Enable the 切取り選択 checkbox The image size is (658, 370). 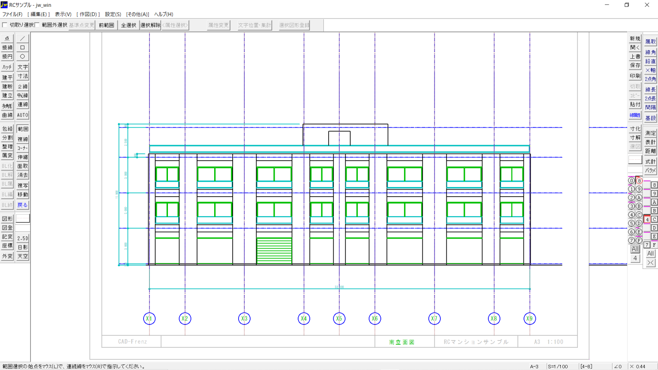click(x=5, y=25)
